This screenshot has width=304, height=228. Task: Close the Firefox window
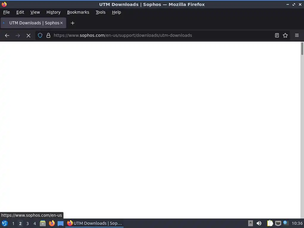click(x=300, y=4)
